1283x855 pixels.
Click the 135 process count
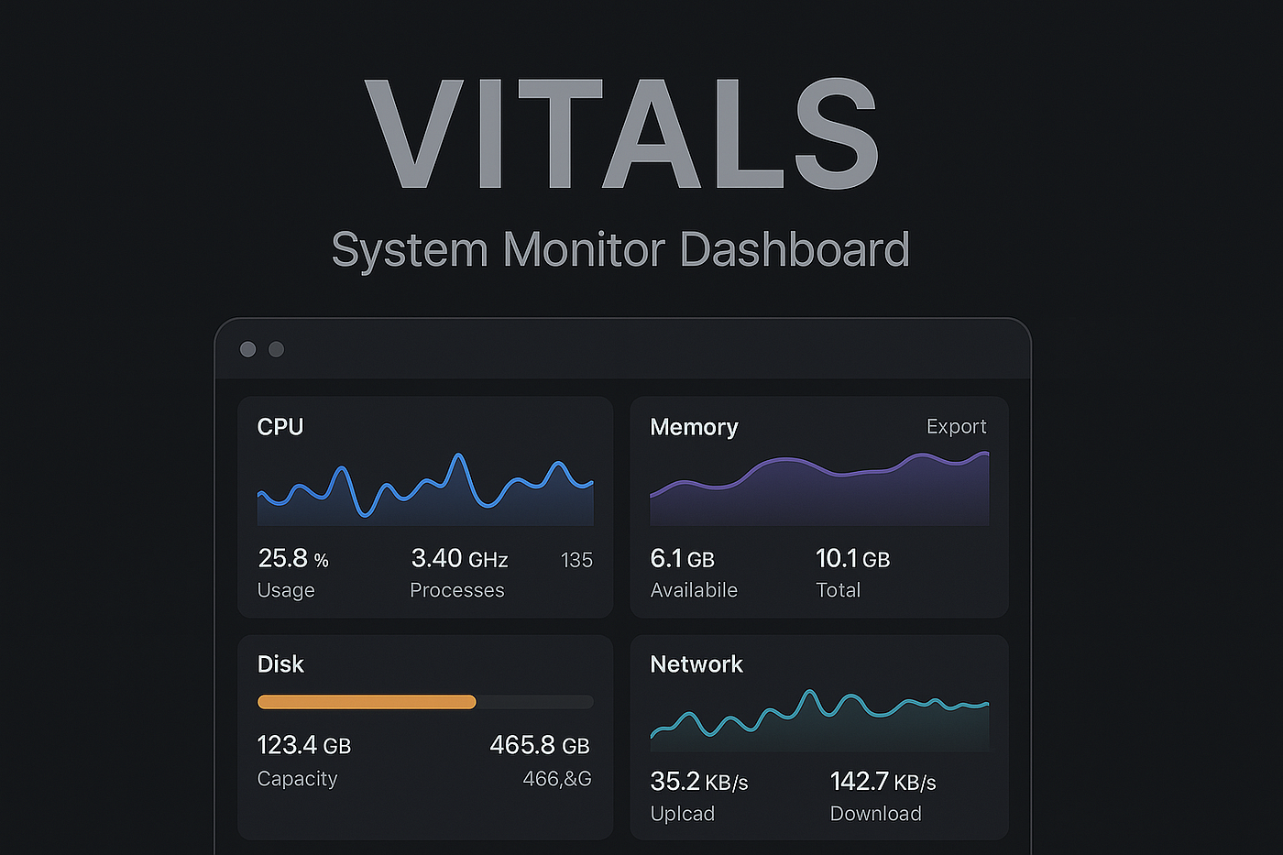(x=576, y=560)
